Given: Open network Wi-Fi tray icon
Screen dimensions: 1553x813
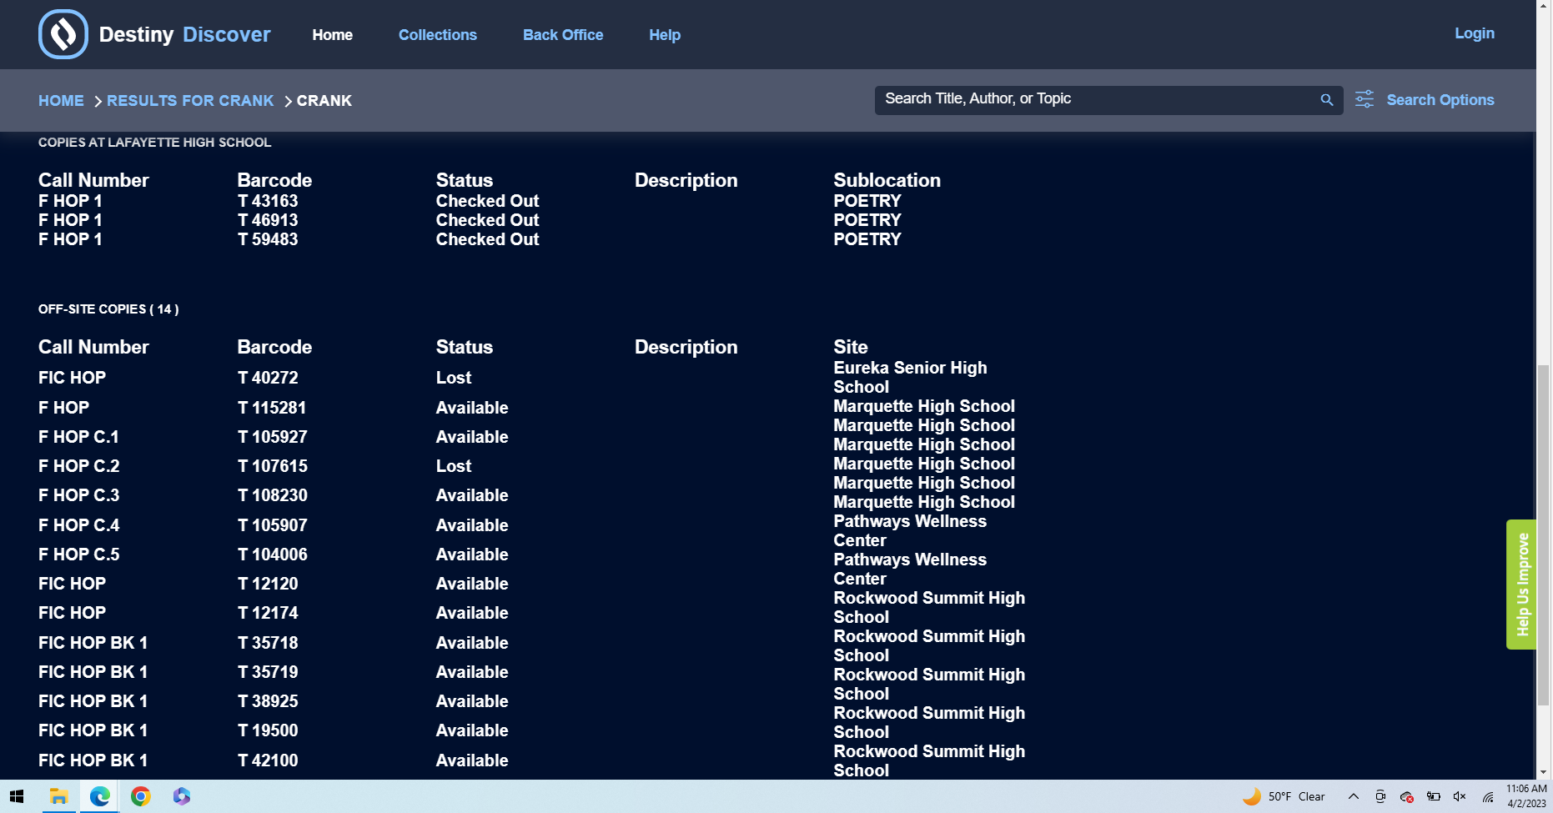Looking at the screenshot, I should coord(1487,797).
